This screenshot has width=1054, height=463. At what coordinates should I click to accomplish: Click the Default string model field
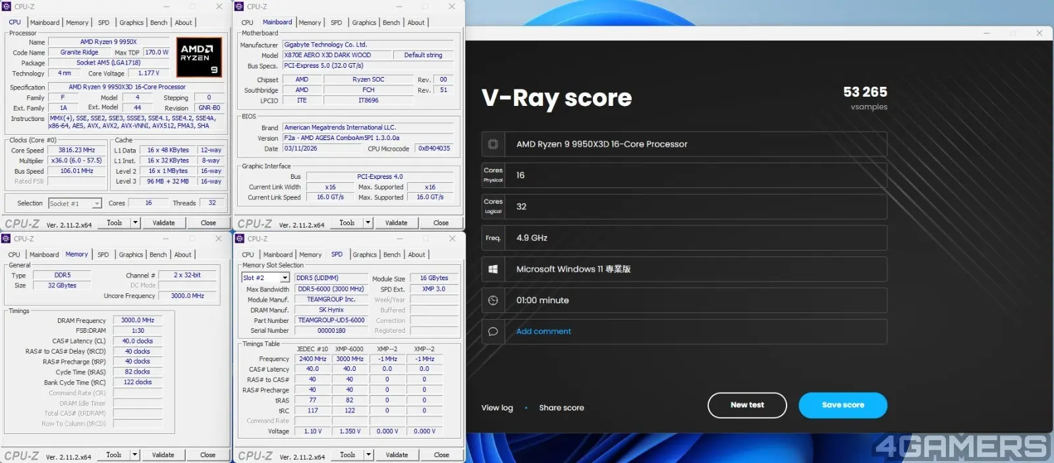point(424,55)
